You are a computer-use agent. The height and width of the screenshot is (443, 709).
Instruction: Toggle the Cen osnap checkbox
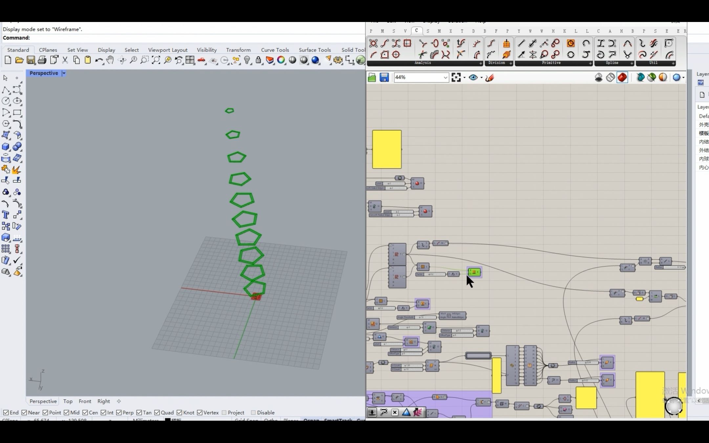(x=85, y=412)
